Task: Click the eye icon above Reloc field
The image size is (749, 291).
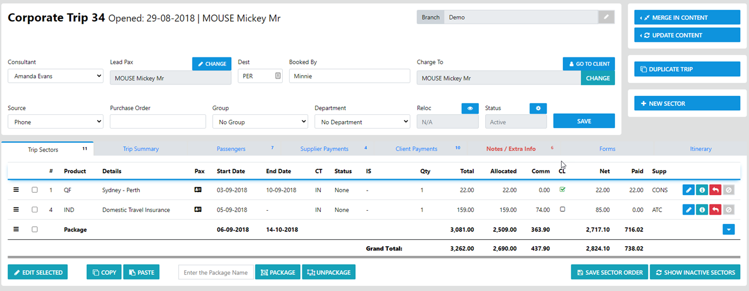Action: (470, 108)
